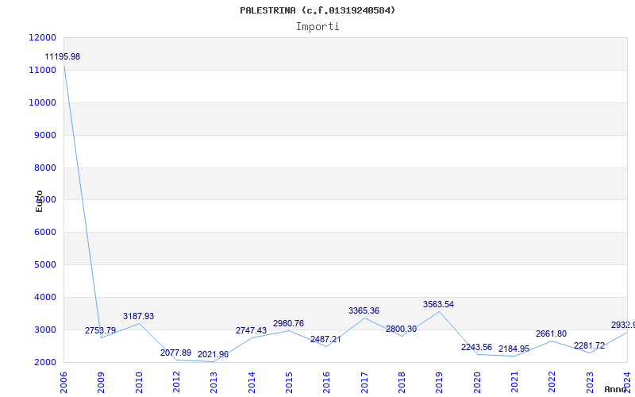The height and width of the screenshot is (397, 635).
Task: Click the 9000 y-axis value
Action: coord(45,135)
